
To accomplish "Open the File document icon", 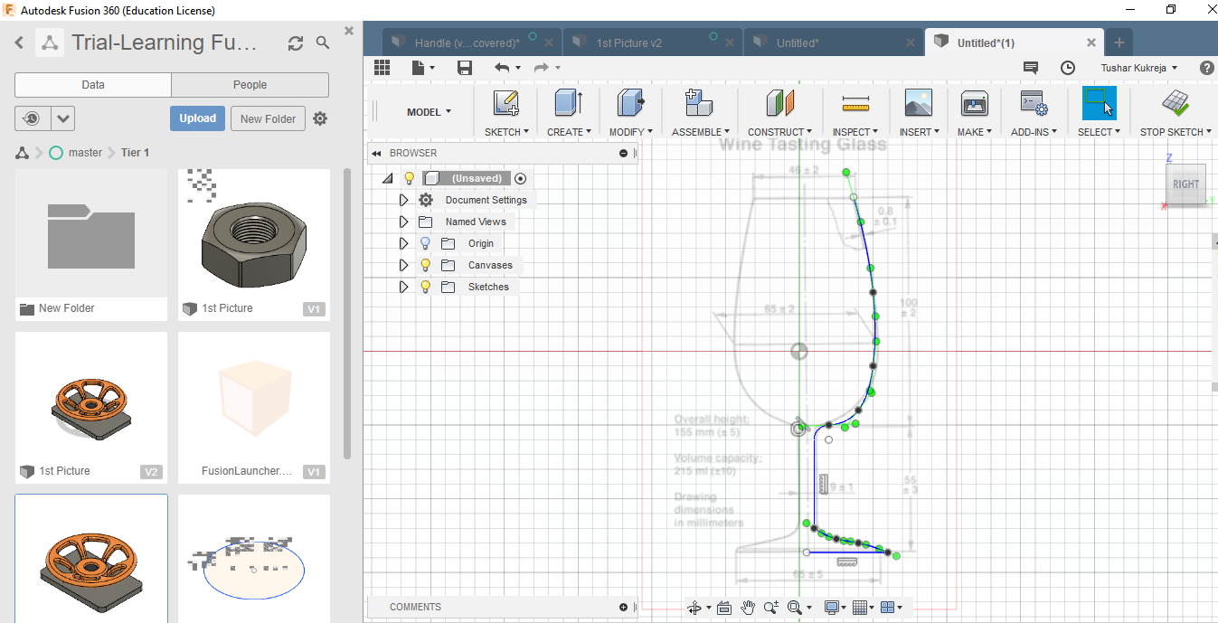I will point(418,68).
